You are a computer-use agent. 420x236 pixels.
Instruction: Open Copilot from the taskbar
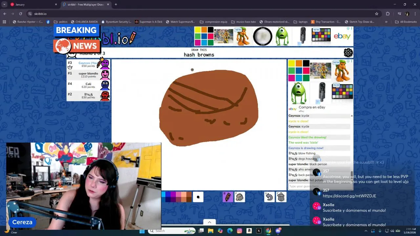(x=220, y=231)
